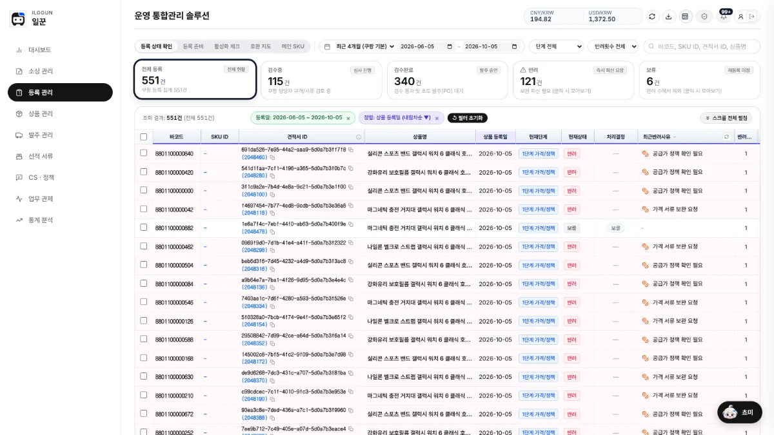Click the user profile icon
This screenshot has width=774, height=435.
[740, 16]
